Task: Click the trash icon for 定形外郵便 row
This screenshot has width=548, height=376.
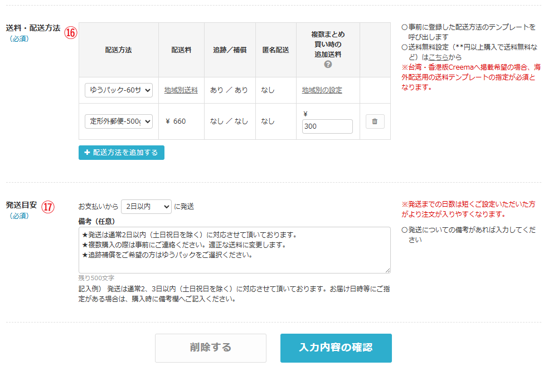Action: tap(375, 121)
